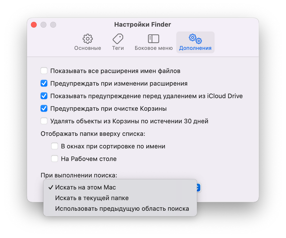Disable the warning when changing an extension
The width and height of the screenshot is (286, 238).
[44, 83]
